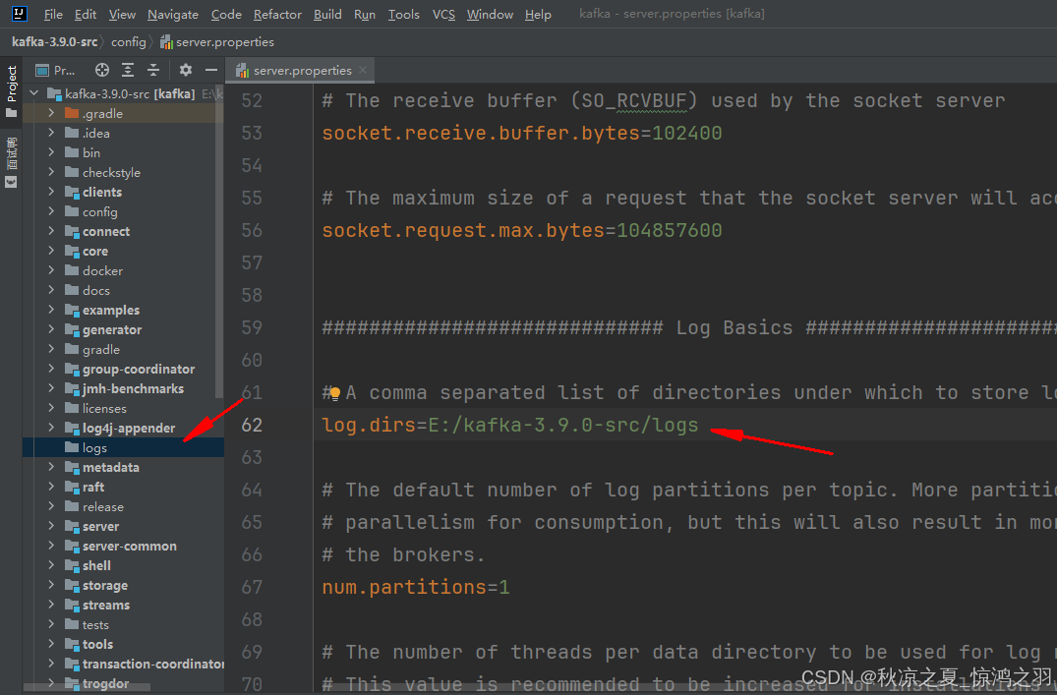
Task: Expand the log4j-appender module folder
Action: click(x=52, y=429)
